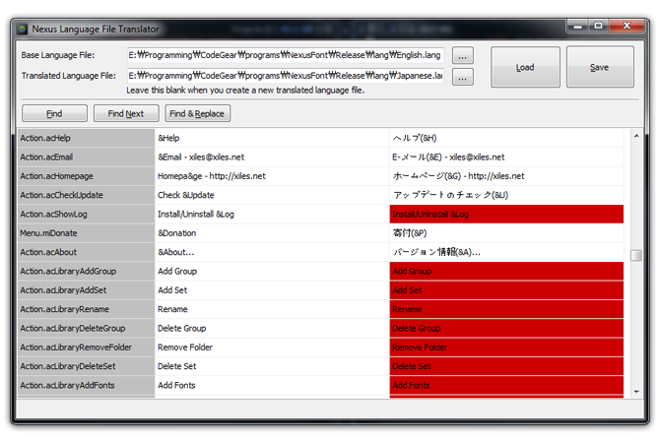Select the Action.acLibraryAddSet key cell

86,289
